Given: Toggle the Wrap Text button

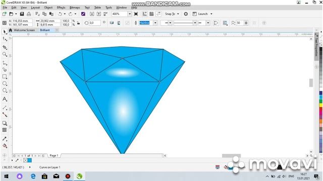Looking at the screenshot, I should (x=225, y=23).
